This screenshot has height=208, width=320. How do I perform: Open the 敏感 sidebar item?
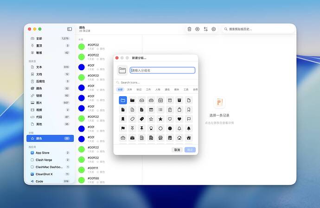(x=50, y=53)
